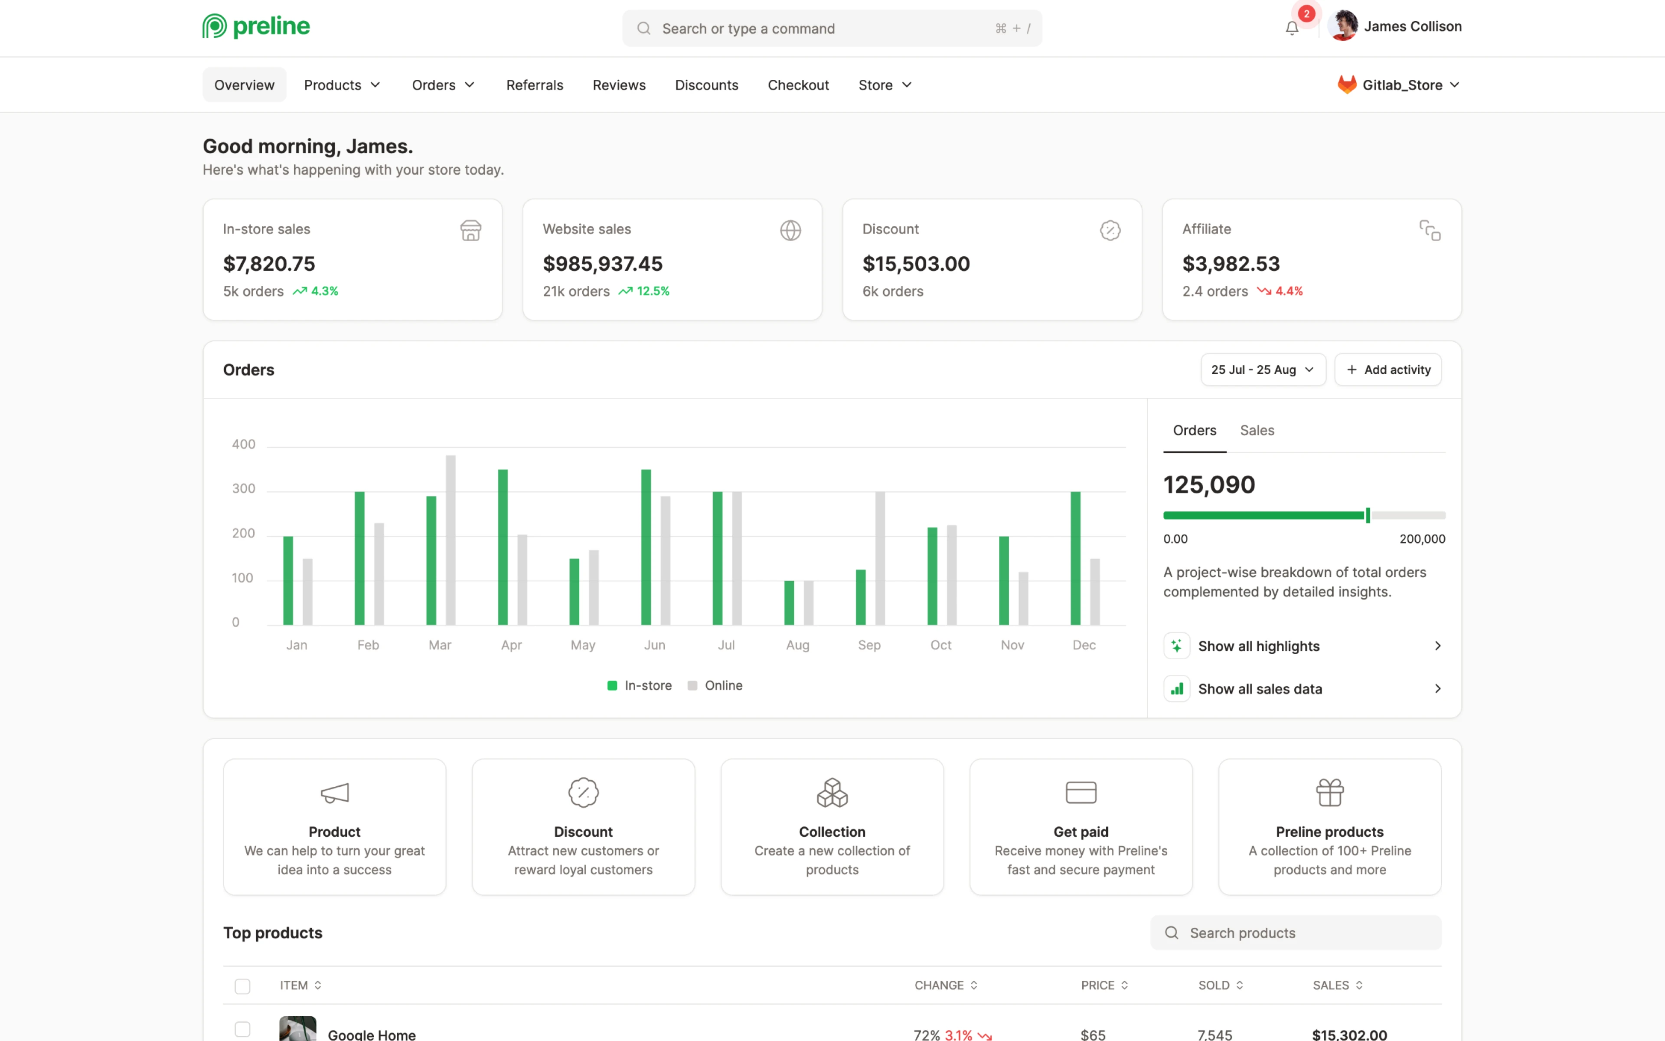Click the notification bell icon
The width and height of the screenshot is (1665, 1041).
click(x=1292, y=28)
